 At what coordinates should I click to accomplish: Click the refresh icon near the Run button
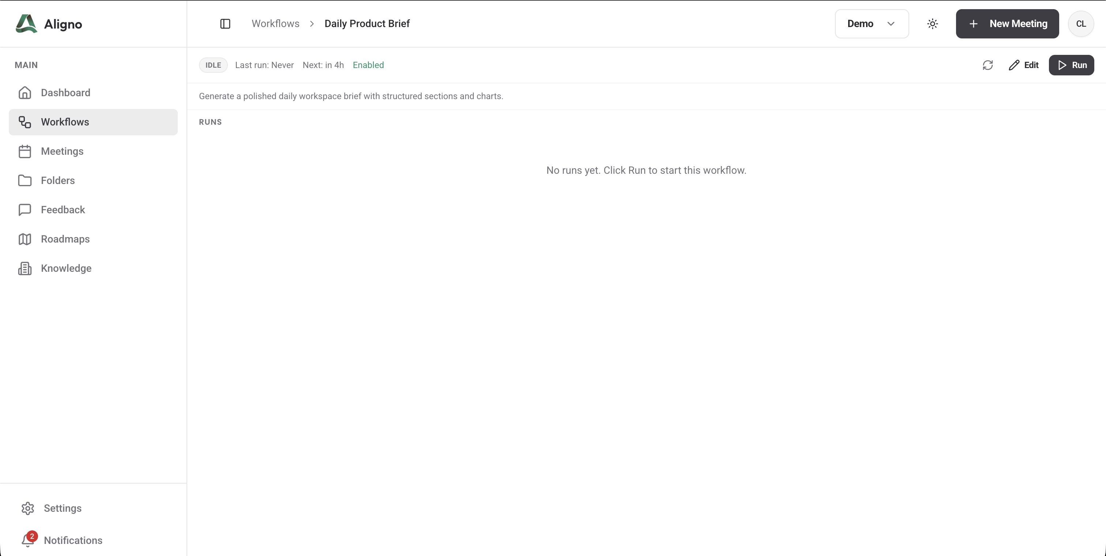(x=988, y=65)
